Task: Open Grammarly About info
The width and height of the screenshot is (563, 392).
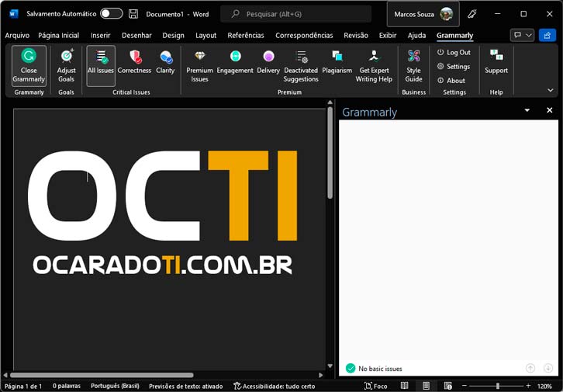Action: (451, 81)
